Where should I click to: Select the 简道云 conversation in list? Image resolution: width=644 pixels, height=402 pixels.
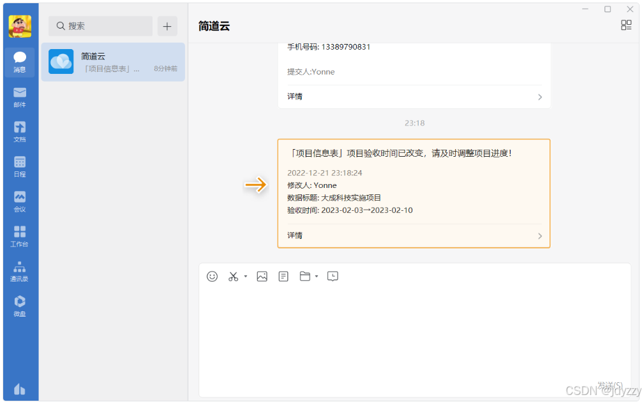pos(113,62)
